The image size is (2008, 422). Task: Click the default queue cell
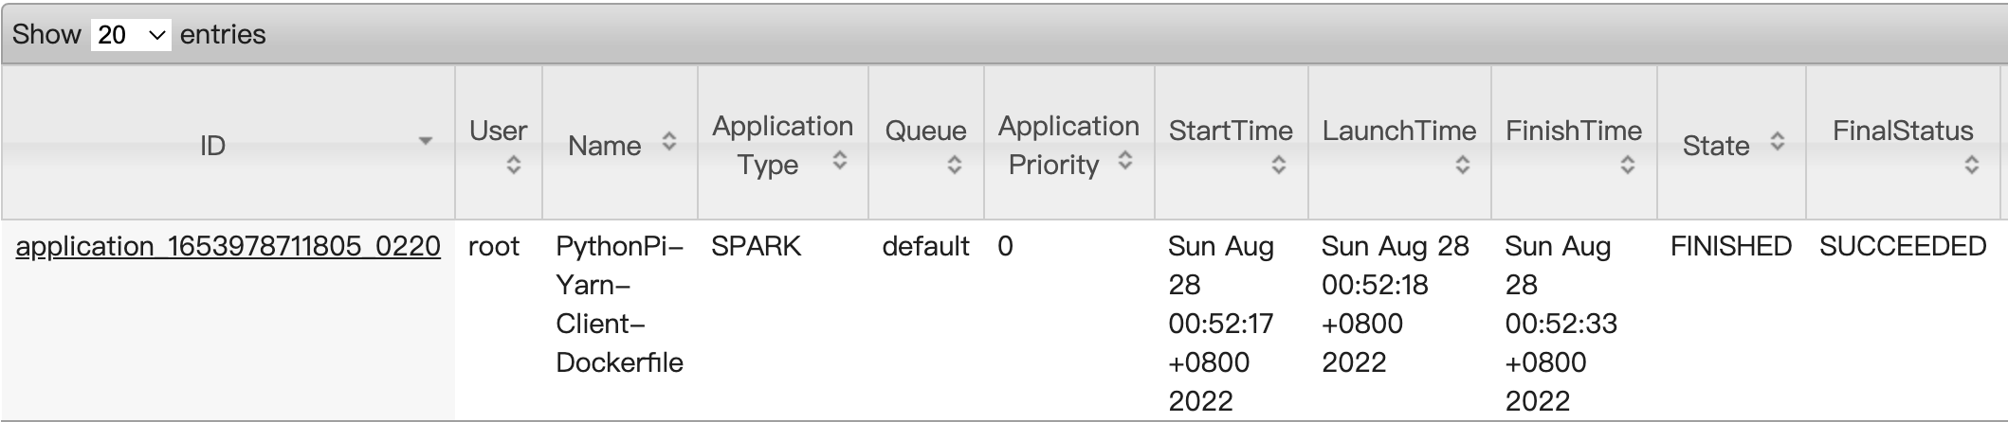[x=925, y=247]
